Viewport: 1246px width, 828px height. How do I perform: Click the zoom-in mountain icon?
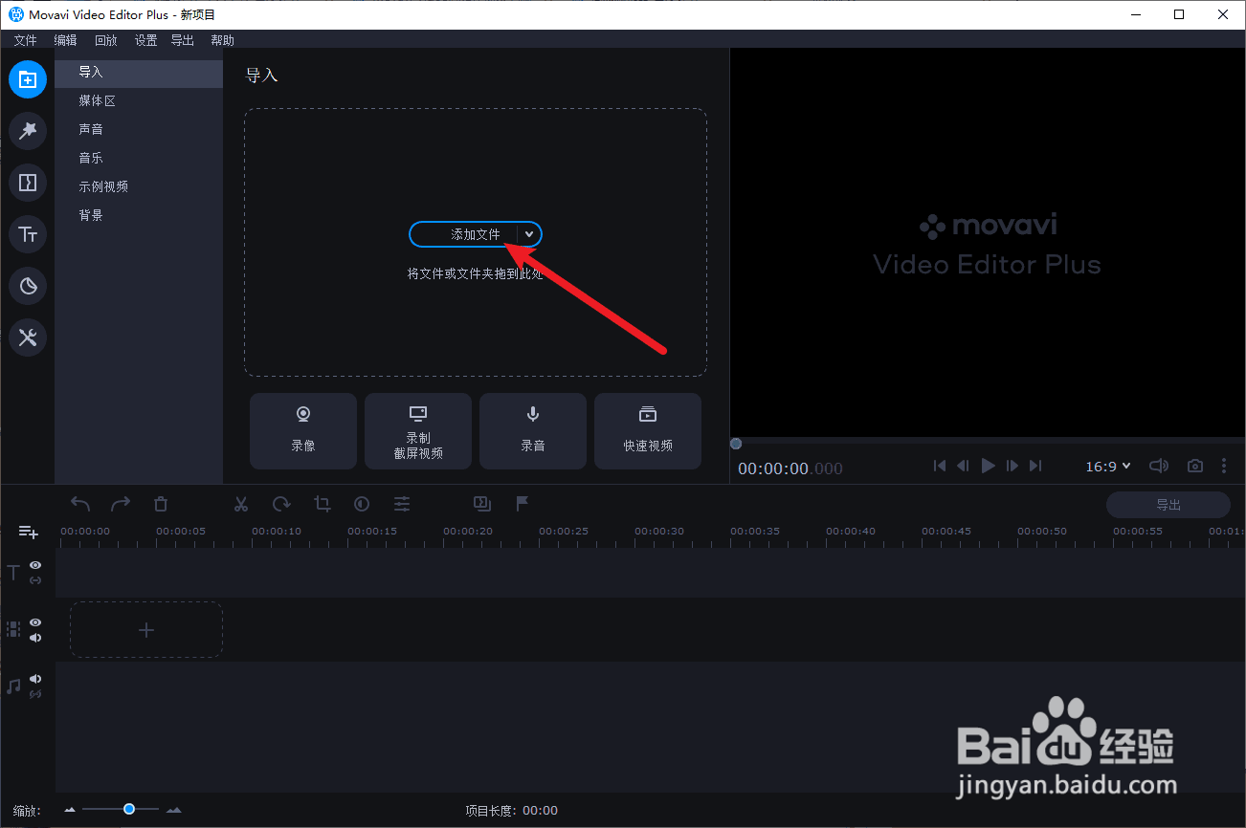pos(173,810)
